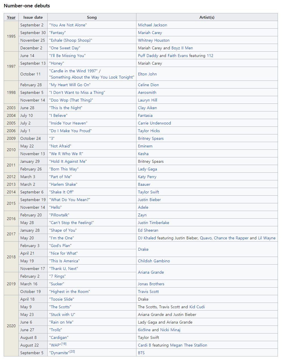Click the Fantasia artist link
Viewport: 283px width, 359px height.
145,115
